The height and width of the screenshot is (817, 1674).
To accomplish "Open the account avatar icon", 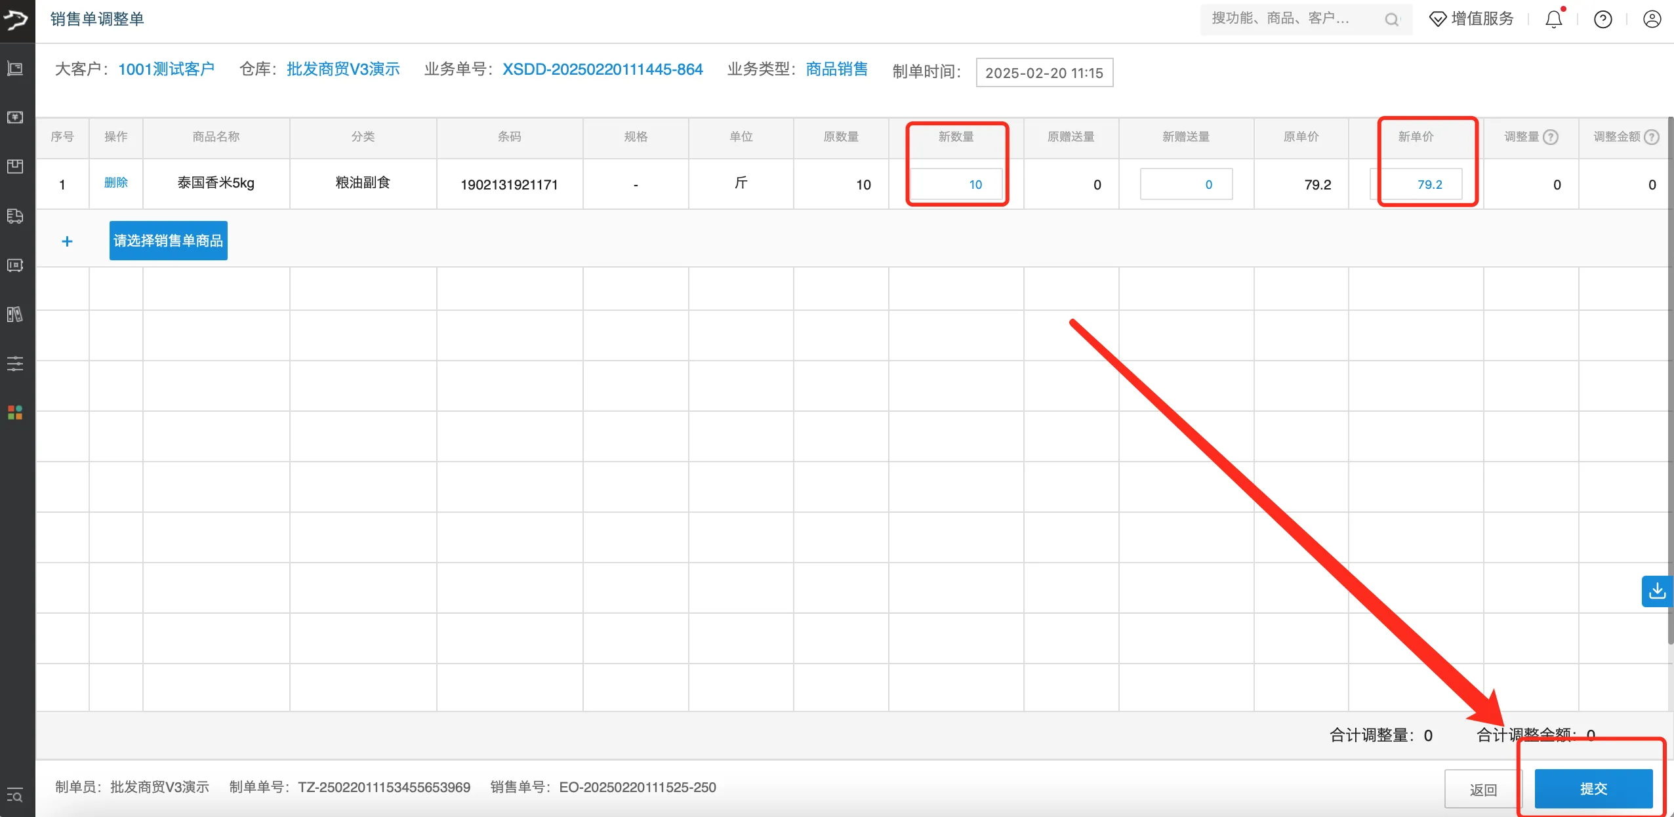I will [1652, 19].
